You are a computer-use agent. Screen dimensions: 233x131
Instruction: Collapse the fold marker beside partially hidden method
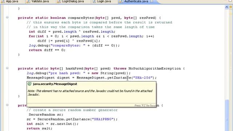click(7, 105)
